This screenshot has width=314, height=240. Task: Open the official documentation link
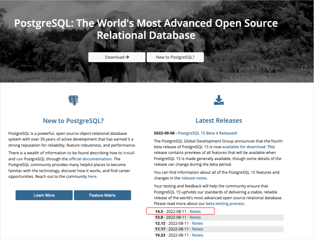pos(90,159)
